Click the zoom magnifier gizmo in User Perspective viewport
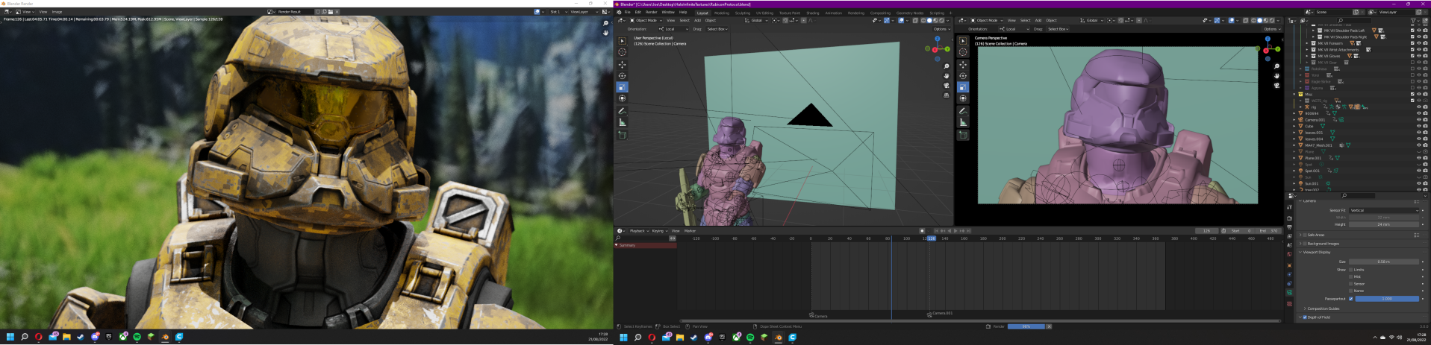1431x345 pixels. [946, 66]
